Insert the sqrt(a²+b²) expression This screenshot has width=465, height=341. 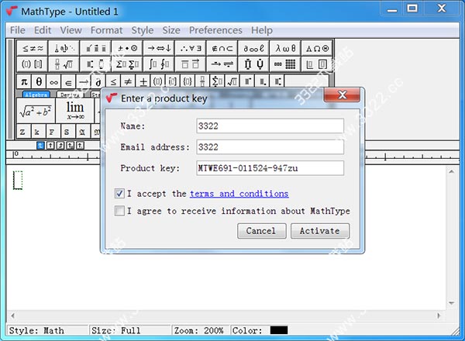coord(36,111)
